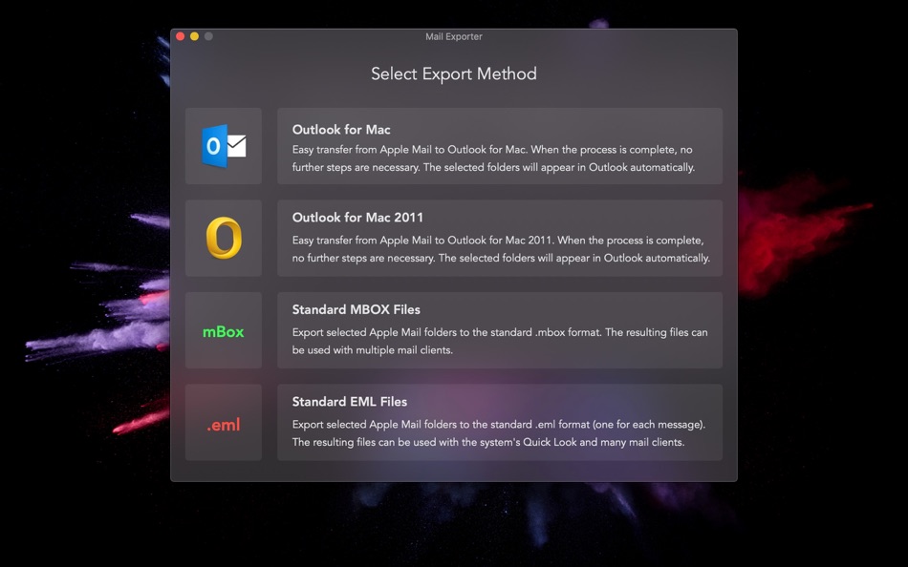
Task: Click the red .eml icon tile
Action: point(224,422)
